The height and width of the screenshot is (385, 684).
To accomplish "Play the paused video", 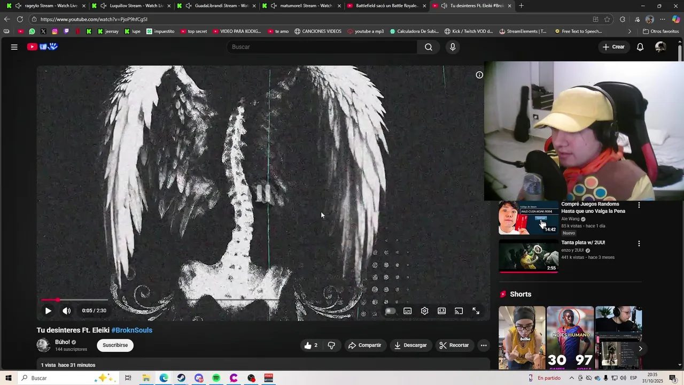I will click(x=48, y=311).
